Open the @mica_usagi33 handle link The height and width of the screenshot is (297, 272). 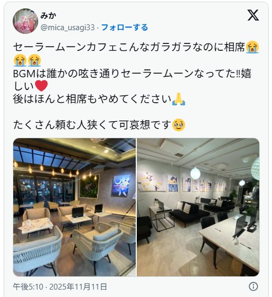pos(67,28)
